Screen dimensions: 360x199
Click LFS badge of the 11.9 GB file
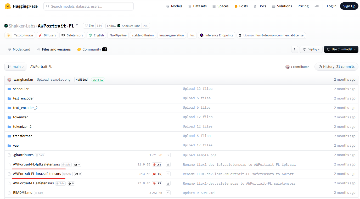157,165
